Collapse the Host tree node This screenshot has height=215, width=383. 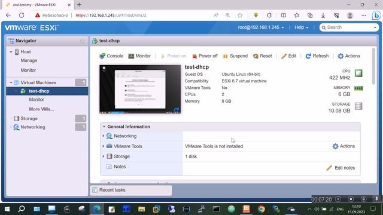pyautogui.click(x=11, y=52)
